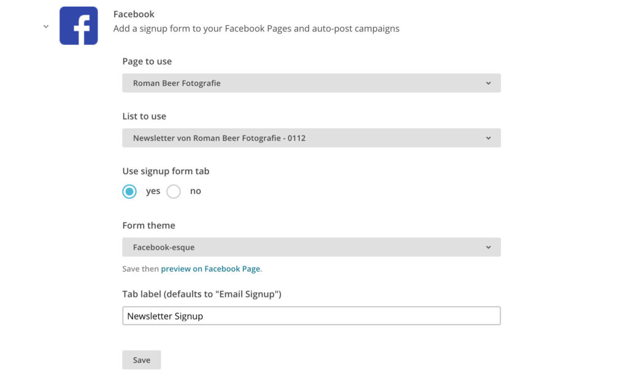The height and width of the screenshot is (376, 628).
Task: Click the 'Facebook' integration title
Action: (134, 14)
